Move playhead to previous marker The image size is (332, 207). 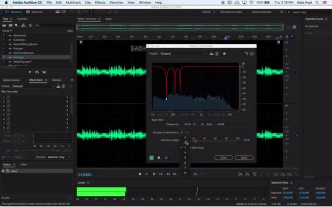coord(161,174)
